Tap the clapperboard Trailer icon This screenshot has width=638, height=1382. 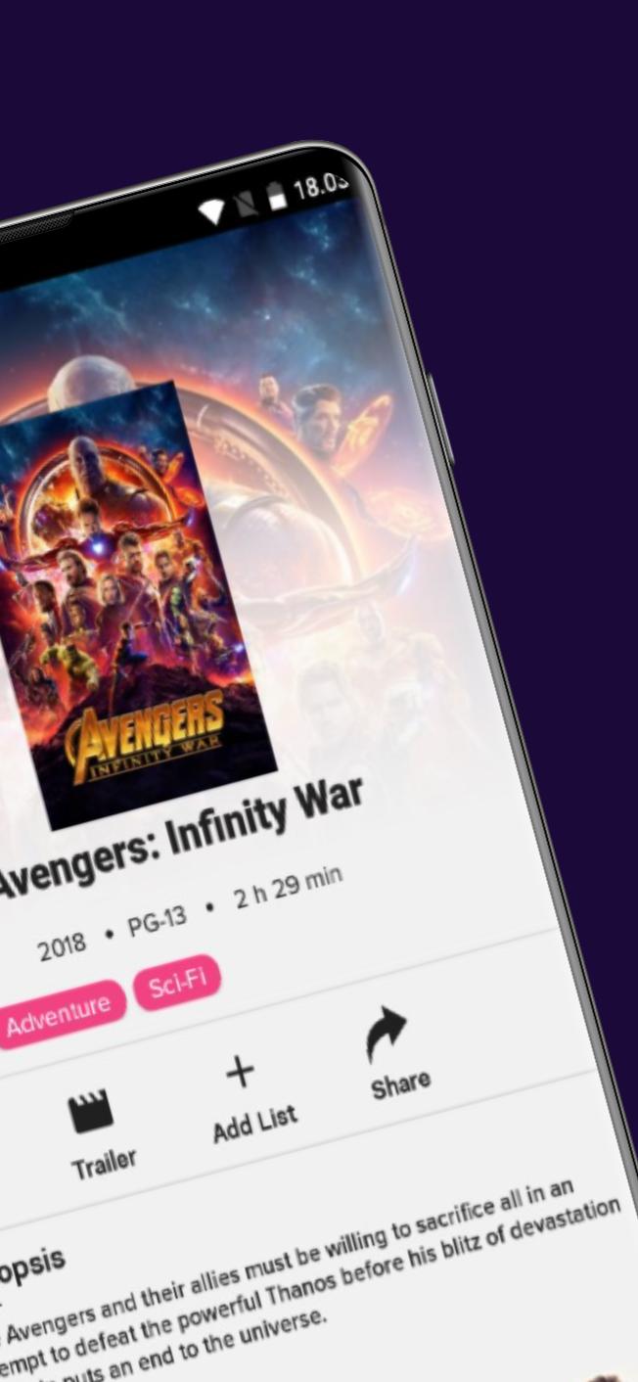(90, 1111)
